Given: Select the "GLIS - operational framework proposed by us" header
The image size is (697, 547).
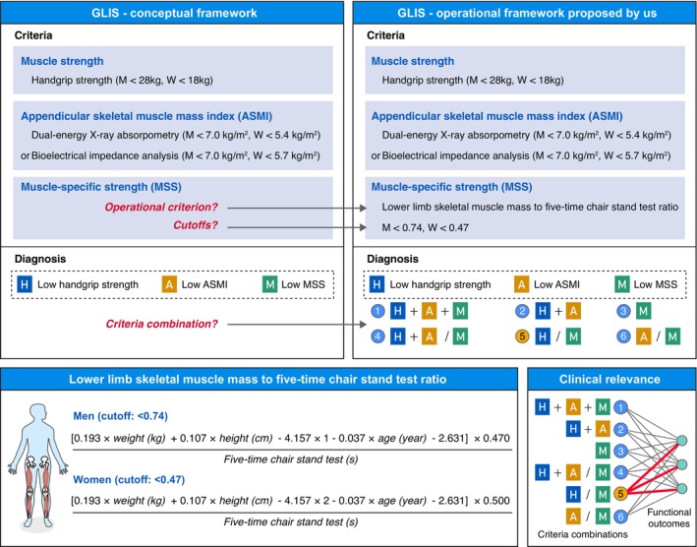Looking at the screenshot, I should click(525, 13).
